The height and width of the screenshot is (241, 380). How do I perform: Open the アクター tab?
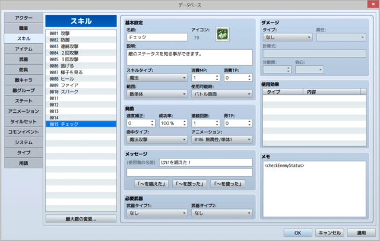24,18
